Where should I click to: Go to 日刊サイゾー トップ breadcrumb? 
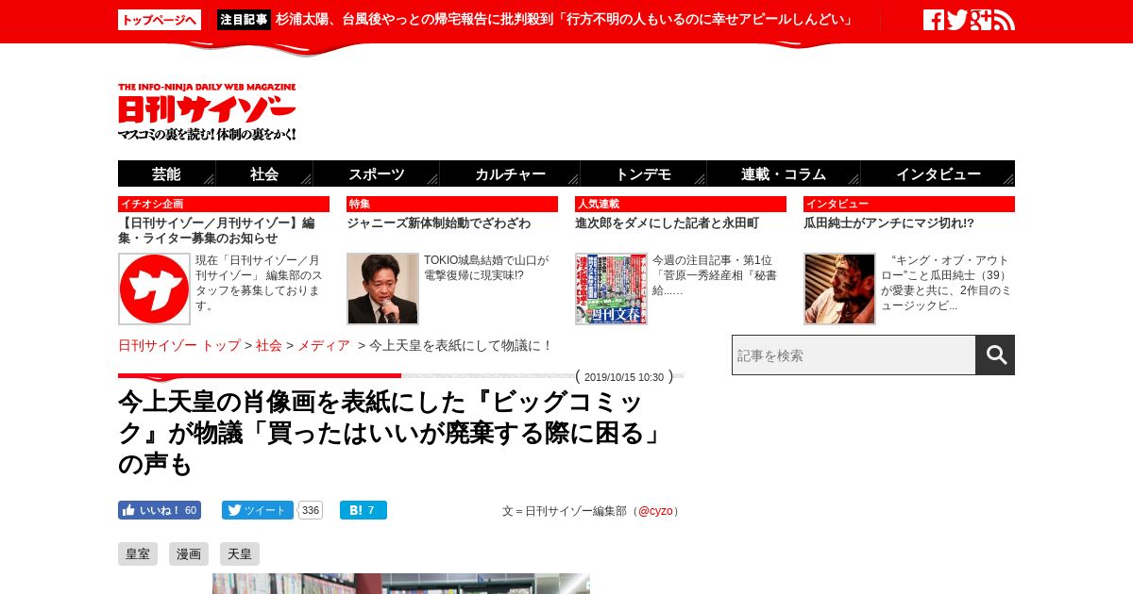click(179, 346)
